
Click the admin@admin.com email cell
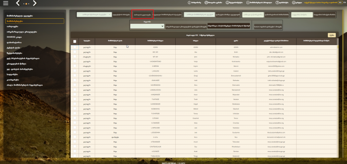point(276,47)
